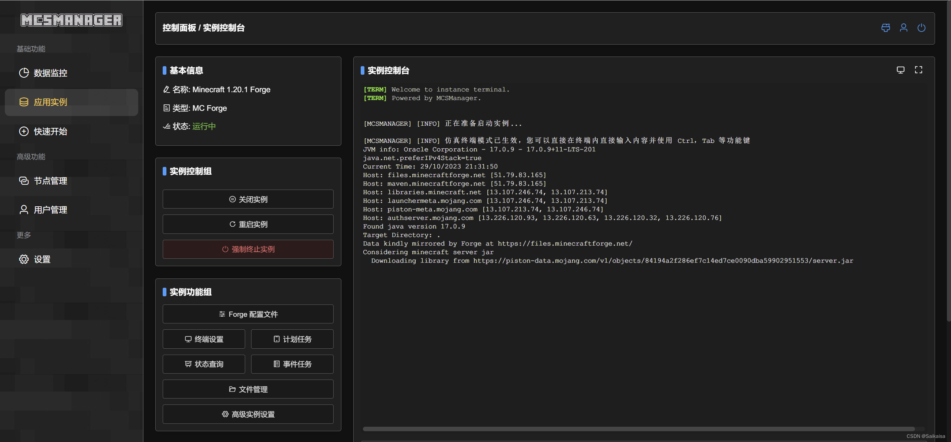Open 数据监控 data monitoring page
951x442 pixels.
pos(71,73)
